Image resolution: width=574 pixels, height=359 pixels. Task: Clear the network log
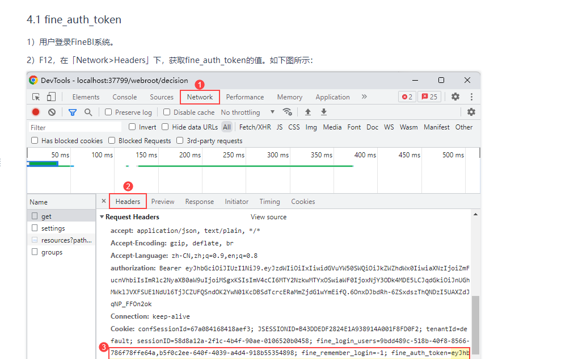52,112
